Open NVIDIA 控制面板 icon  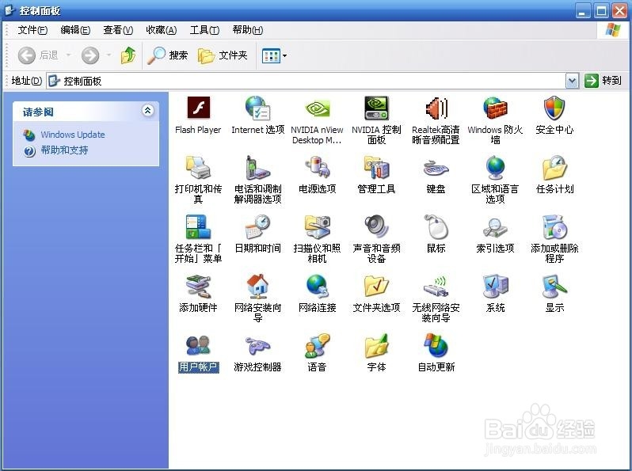(376, 108)
